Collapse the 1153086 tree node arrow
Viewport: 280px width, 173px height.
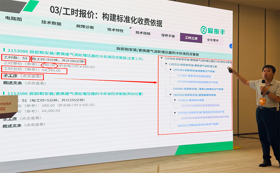click(x=162, y=58)
